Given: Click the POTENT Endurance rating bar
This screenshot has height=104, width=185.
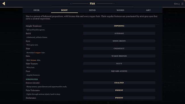Looking at the screenshot, I should pyautogui.click(x=119, y=98).
